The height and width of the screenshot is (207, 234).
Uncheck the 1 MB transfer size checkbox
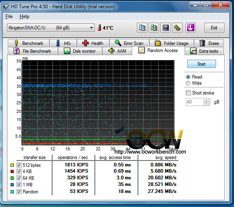(x=19, y=185)
